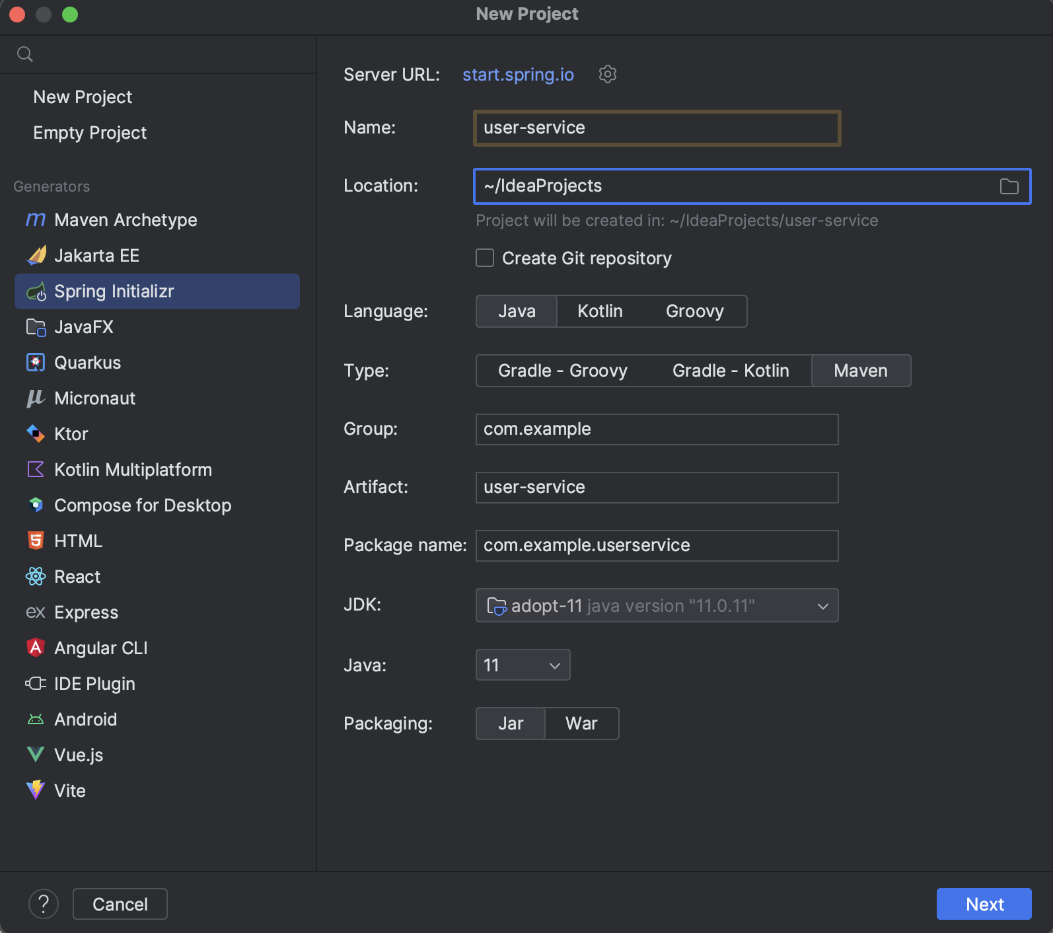
Task: Click the Vue.js green V icon
Action: (36, 755)
